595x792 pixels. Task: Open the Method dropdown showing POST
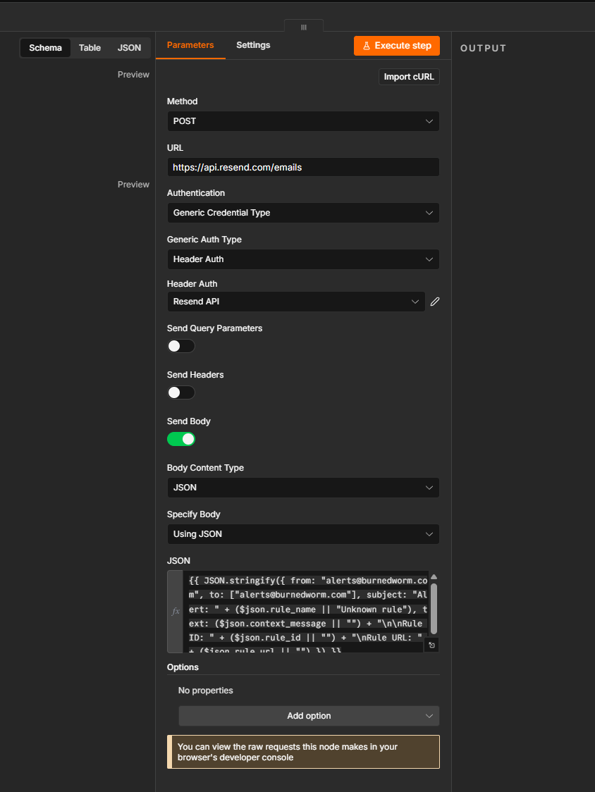click(x=303, y=121)
